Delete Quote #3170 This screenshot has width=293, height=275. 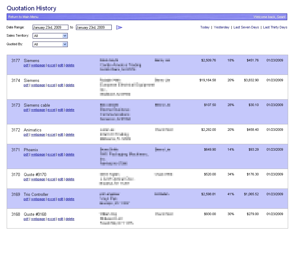coord(70,179)
